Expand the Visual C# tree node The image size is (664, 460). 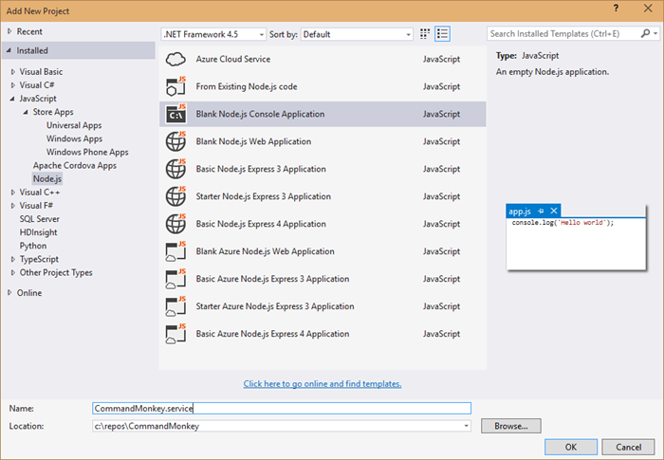point(12,85)
